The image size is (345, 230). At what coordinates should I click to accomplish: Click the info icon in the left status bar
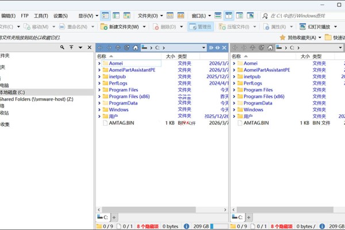point(186,226)
